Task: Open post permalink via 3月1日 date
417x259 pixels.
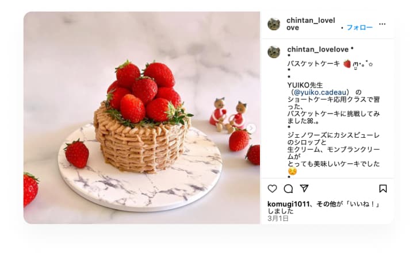Action: (x=278, y=218)
